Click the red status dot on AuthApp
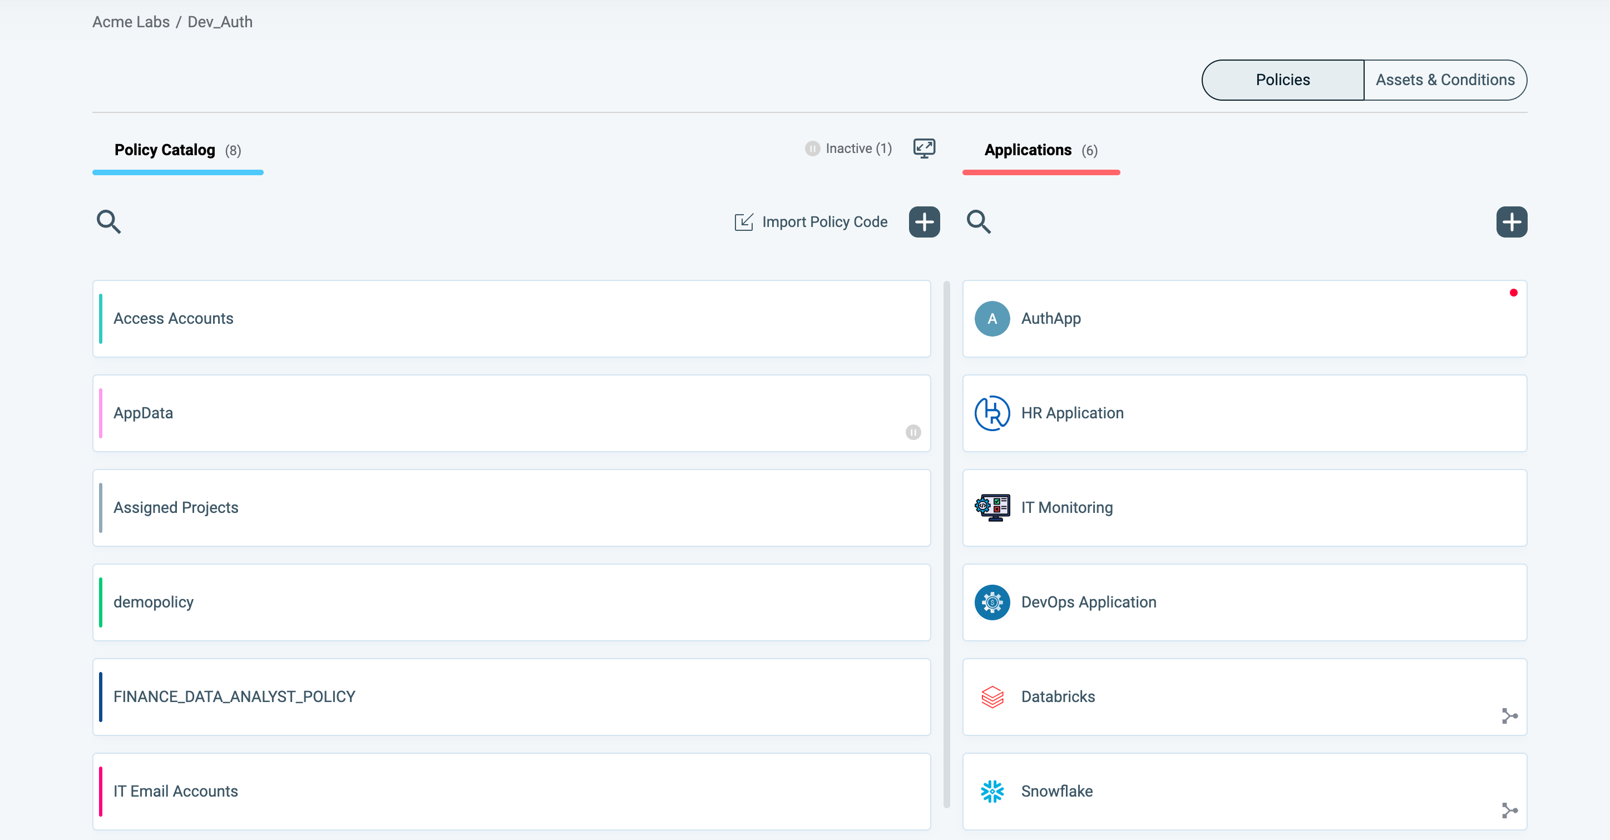 point(1513,293)
